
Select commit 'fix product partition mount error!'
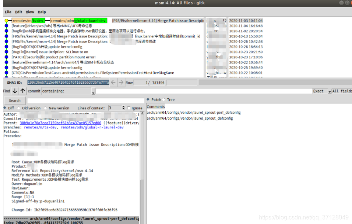[x=54, y=57]
